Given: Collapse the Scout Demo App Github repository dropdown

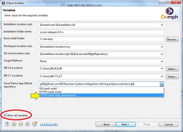Looking at the screenshot, I should [162, 84].
